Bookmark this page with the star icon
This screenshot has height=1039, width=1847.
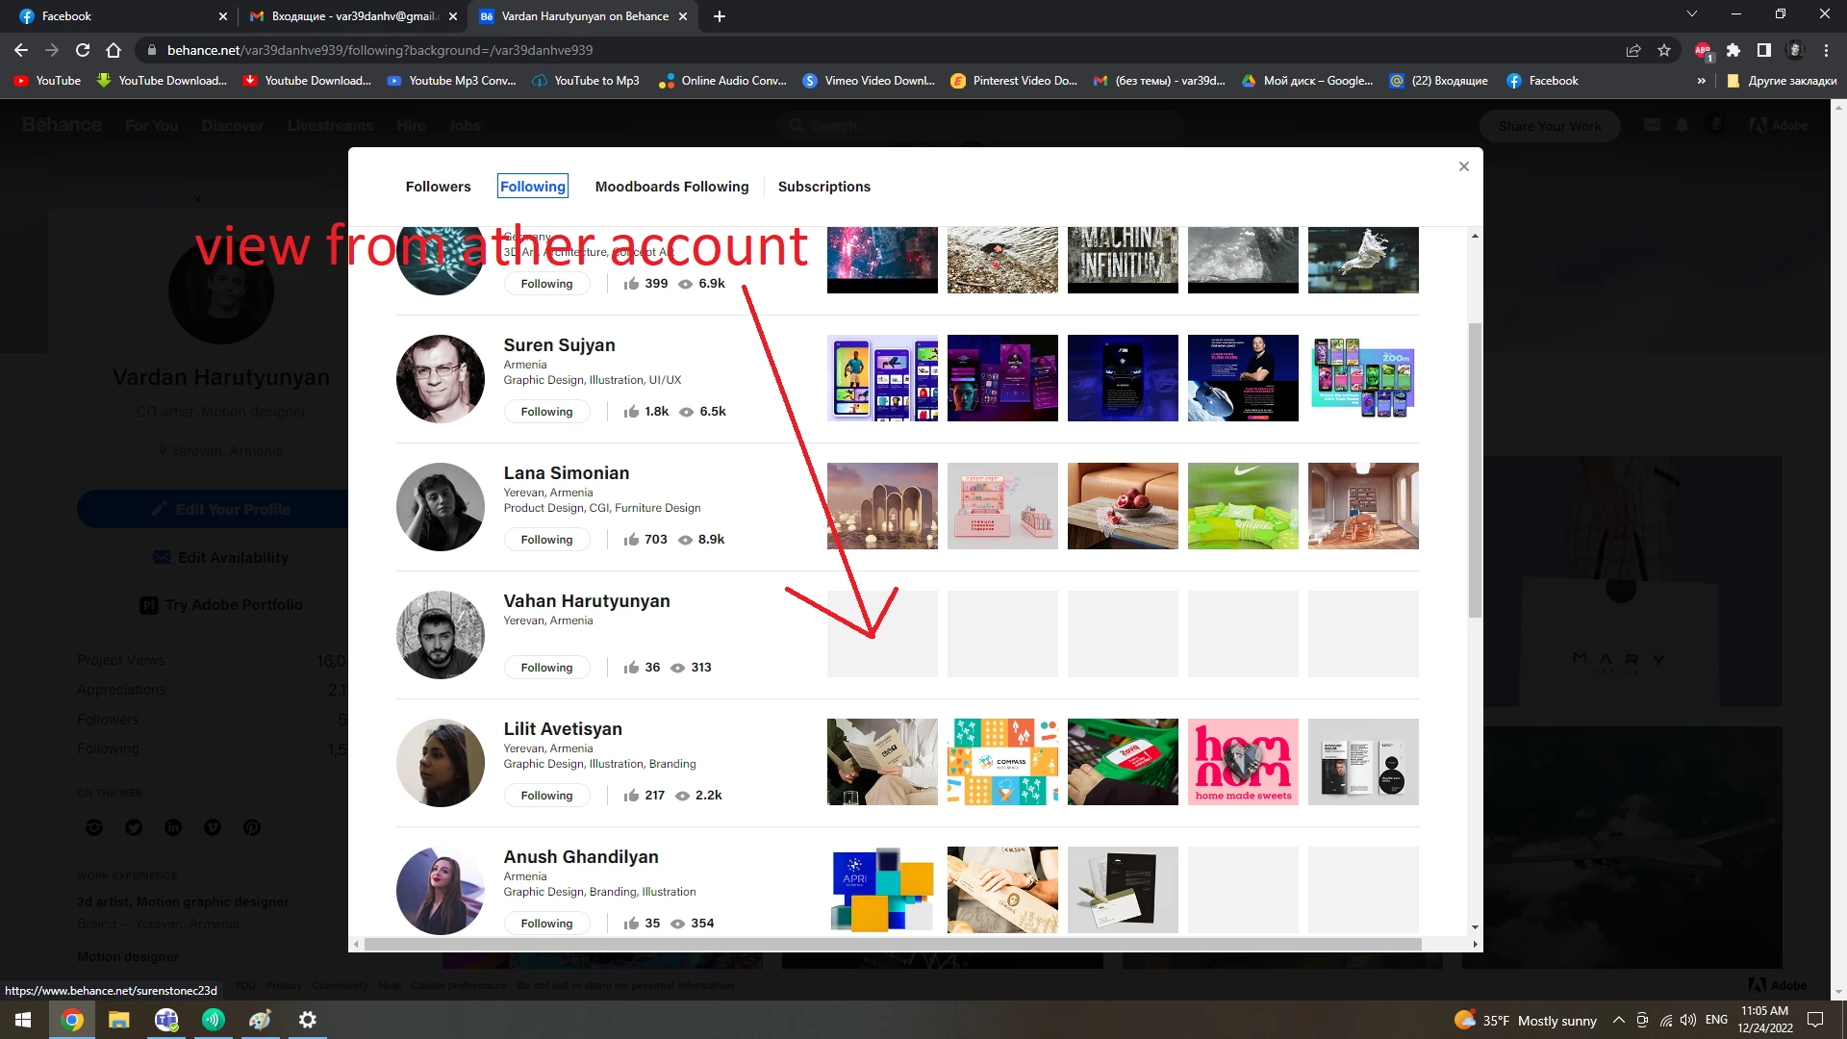[x=1664, y=50]
